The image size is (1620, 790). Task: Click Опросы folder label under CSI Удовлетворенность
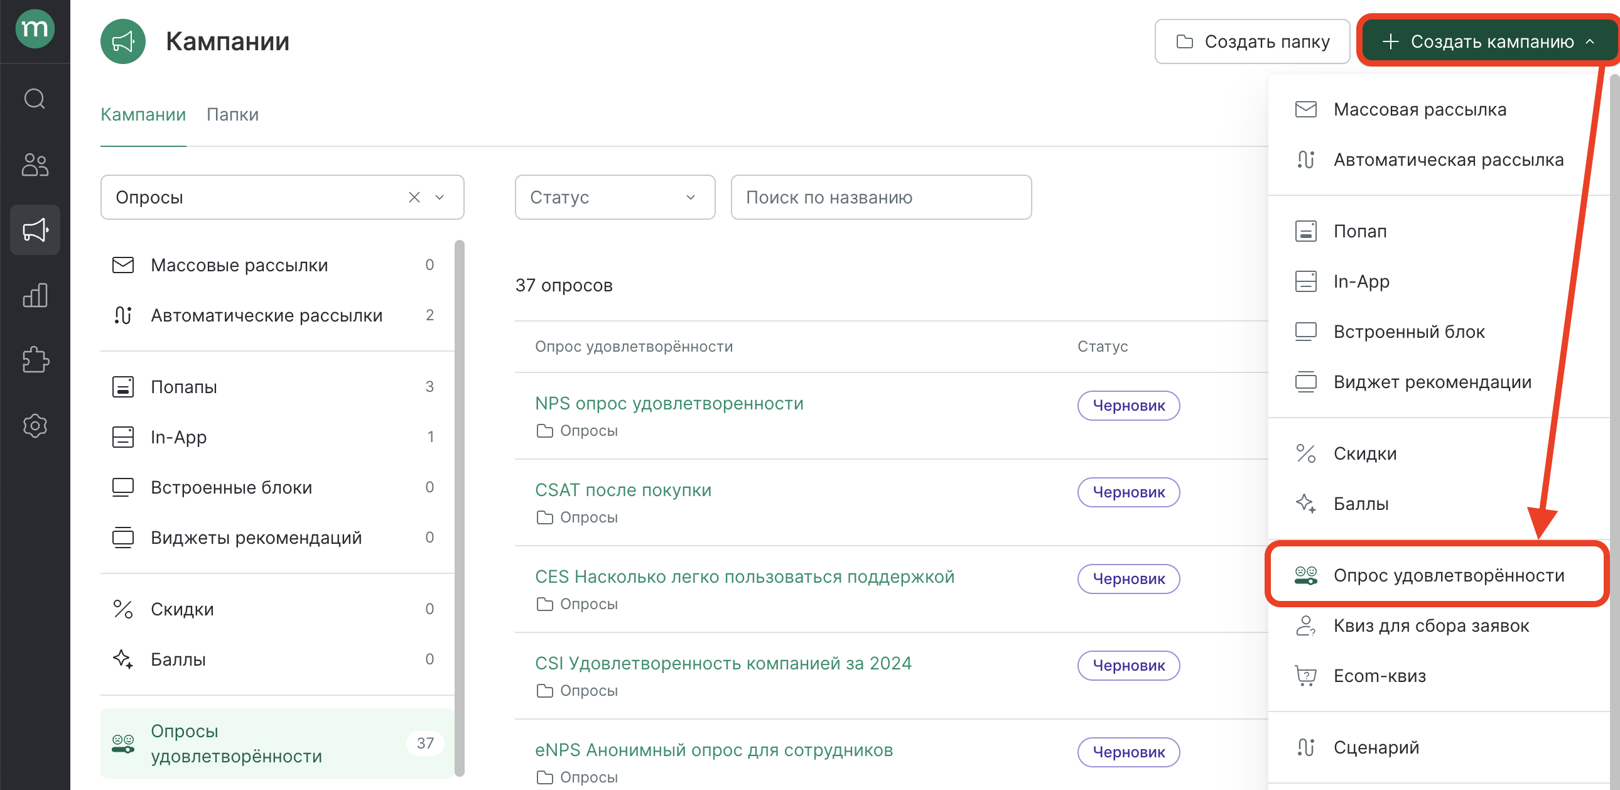pyautogui.click(x=588, y=691)
